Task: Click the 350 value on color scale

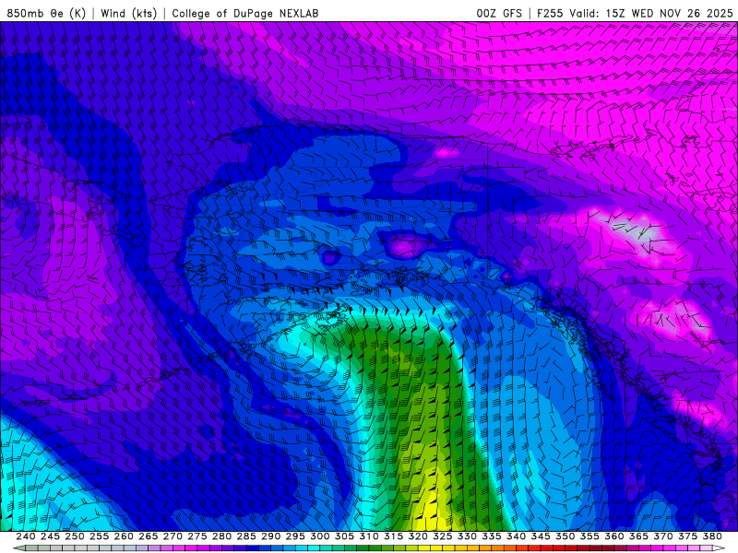Action: (565, 536)
